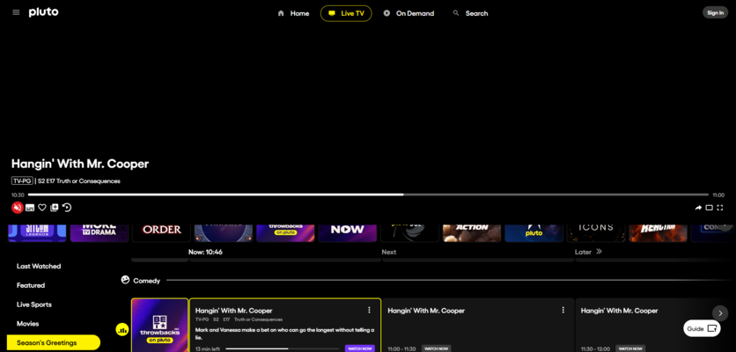Watch Now on the 11:00 - 11:30 episode

[436, 348]
